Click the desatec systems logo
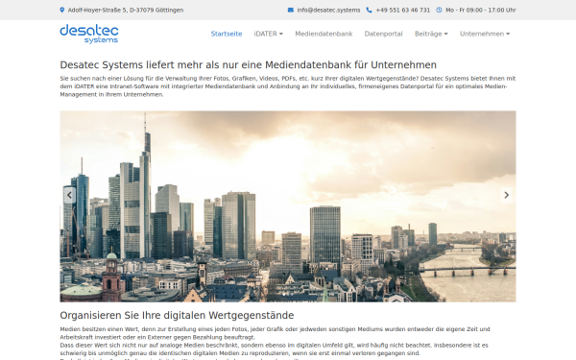This screenshot has height=360, width=576. [89, 34]
